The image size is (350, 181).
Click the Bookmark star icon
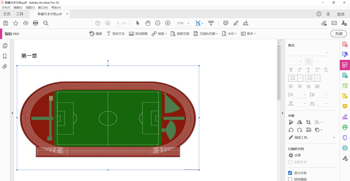point(16,23)
